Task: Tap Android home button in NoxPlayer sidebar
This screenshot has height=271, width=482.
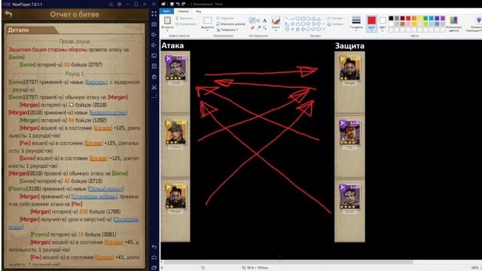Action: coord(154,257)
